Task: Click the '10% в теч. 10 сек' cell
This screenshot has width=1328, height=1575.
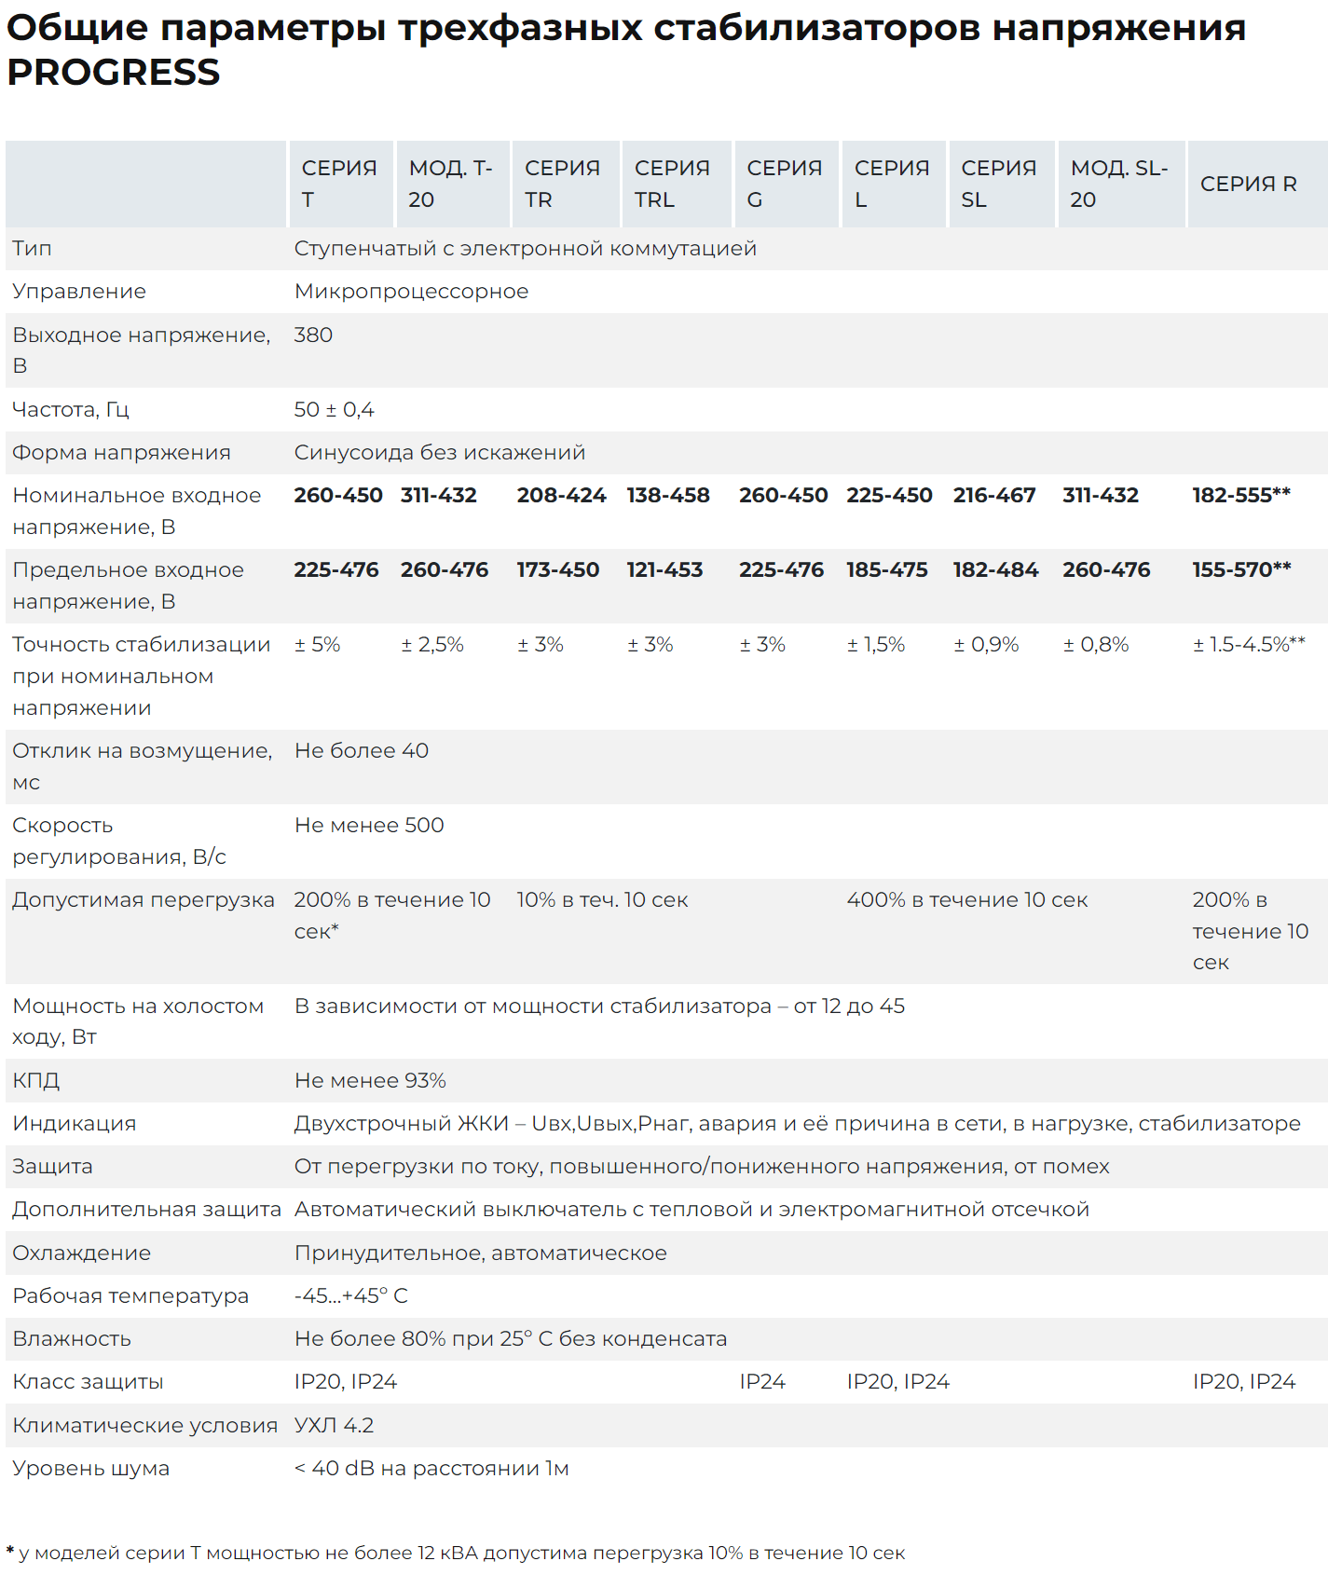Action: (603, 900)
